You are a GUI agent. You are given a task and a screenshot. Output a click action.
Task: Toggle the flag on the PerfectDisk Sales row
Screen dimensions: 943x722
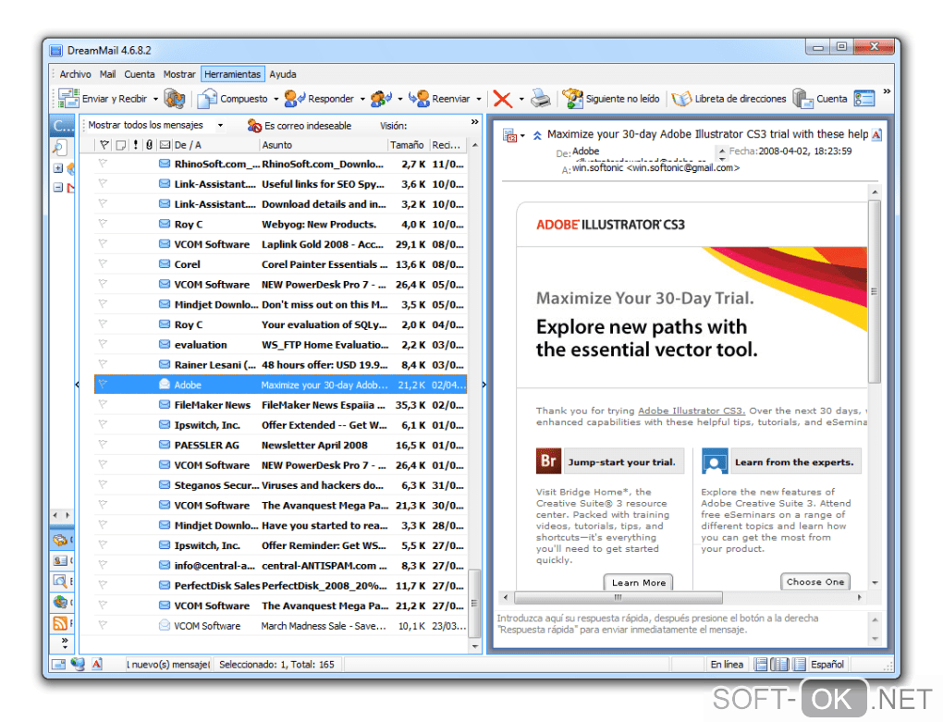tap(103, 585)
